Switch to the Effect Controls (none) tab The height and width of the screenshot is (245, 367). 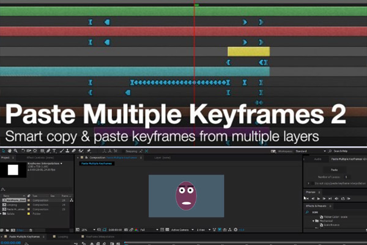click(40, 157)
